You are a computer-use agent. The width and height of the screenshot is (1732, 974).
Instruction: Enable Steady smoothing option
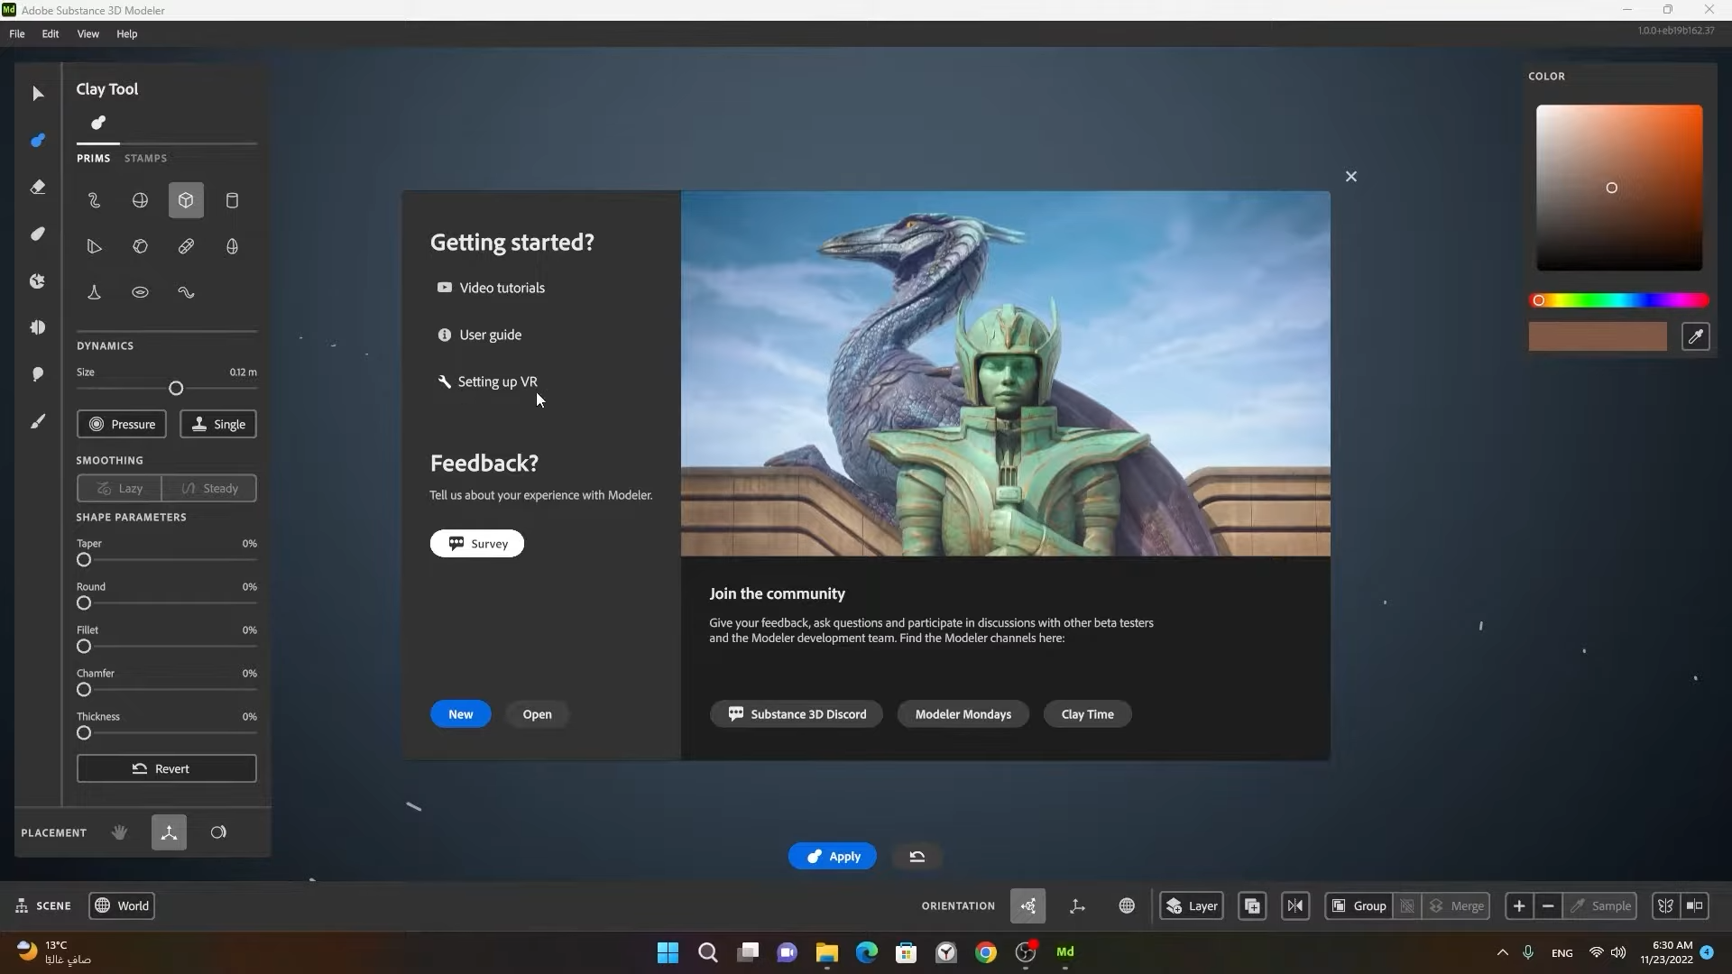tap(209, 488)
